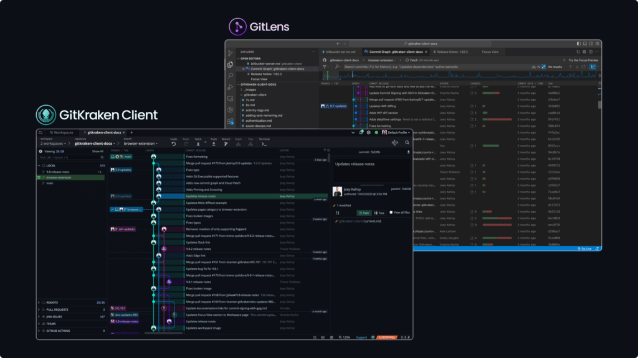
Task: Click the GitKraken folder icon beside Workspaces
Action: [40, 132]
